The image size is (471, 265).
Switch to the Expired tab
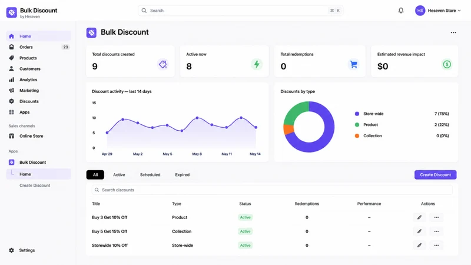click(182, 174)
